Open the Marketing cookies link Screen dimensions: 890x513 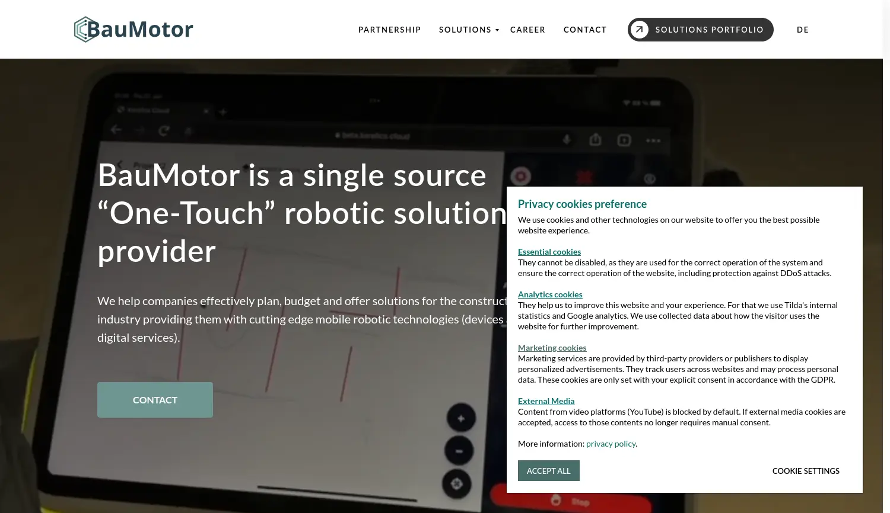pyautogui.click(x=552, y=348)
